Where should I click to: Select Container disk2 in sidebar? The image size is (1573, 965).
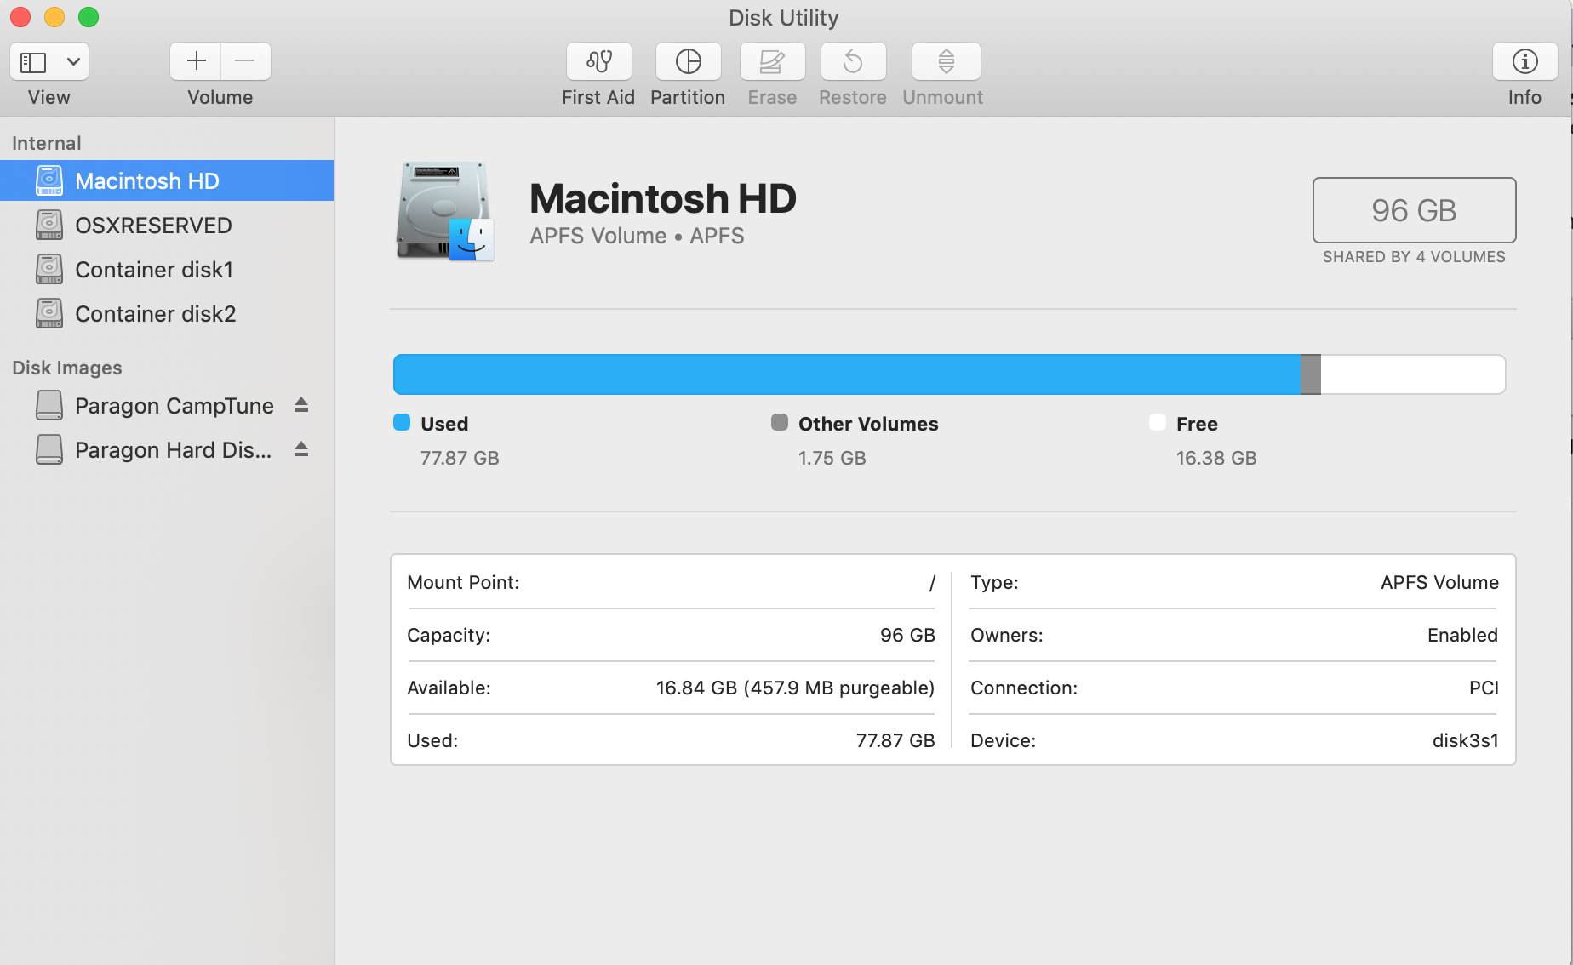(x=167, y=313)
